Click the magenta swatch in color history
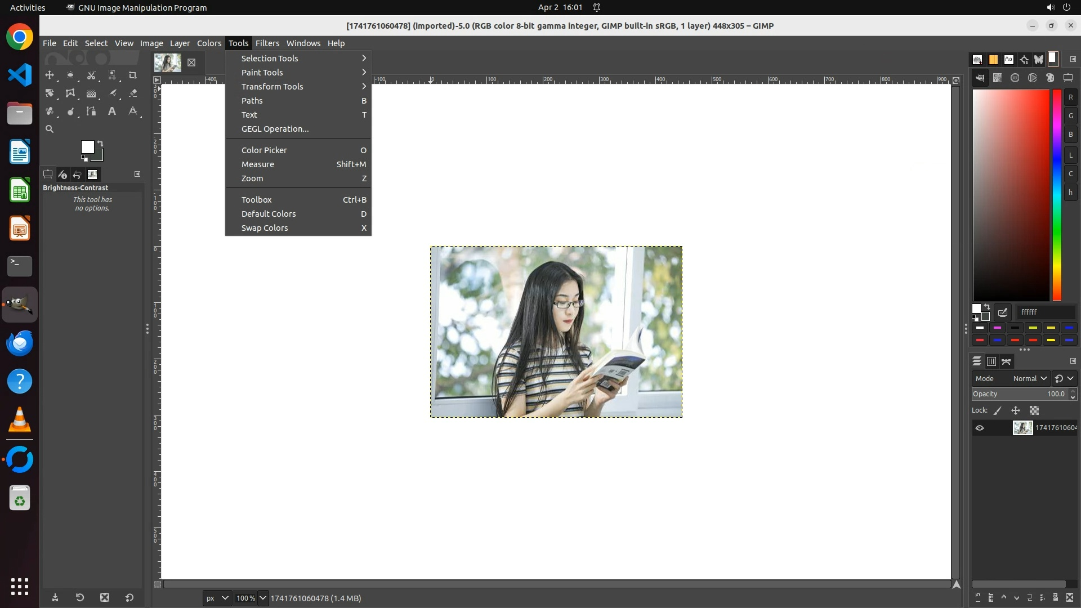The height and width of the screenshot is (608, 1081). click(997, 328)
